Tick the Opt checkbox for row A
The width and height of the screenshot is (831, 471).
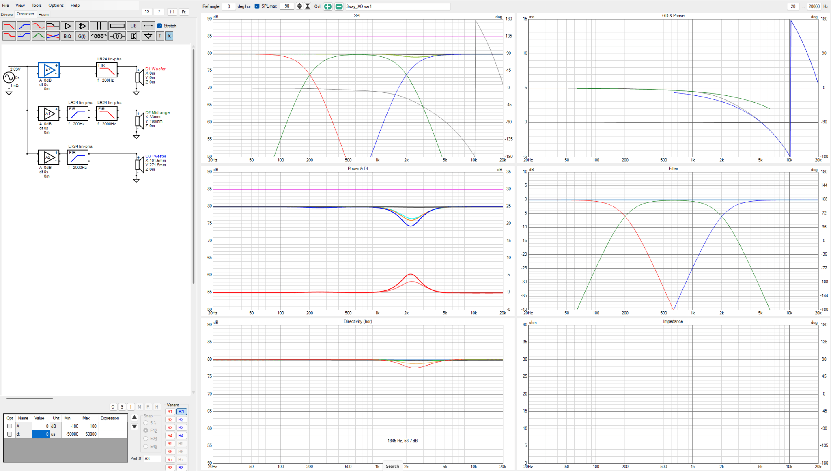pyautogui.click(x=10, y=426)
